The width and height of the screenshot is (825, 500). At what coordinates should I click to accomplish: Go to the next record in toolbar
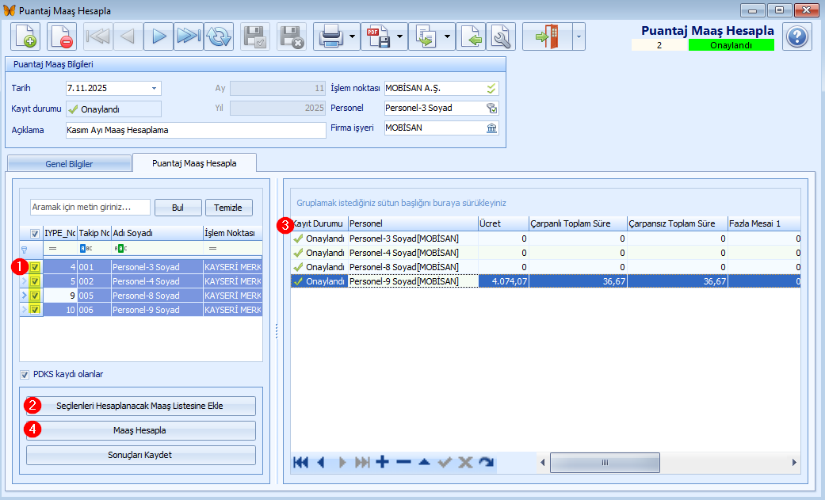point(159,36)
